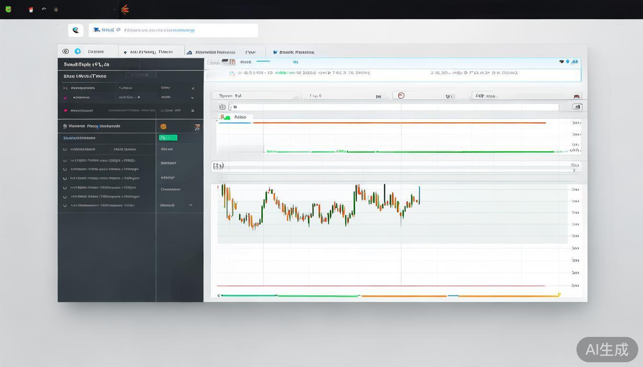Open the dropdown arrow at bottom of right column

pyautogui.click(x=190, y=205)
